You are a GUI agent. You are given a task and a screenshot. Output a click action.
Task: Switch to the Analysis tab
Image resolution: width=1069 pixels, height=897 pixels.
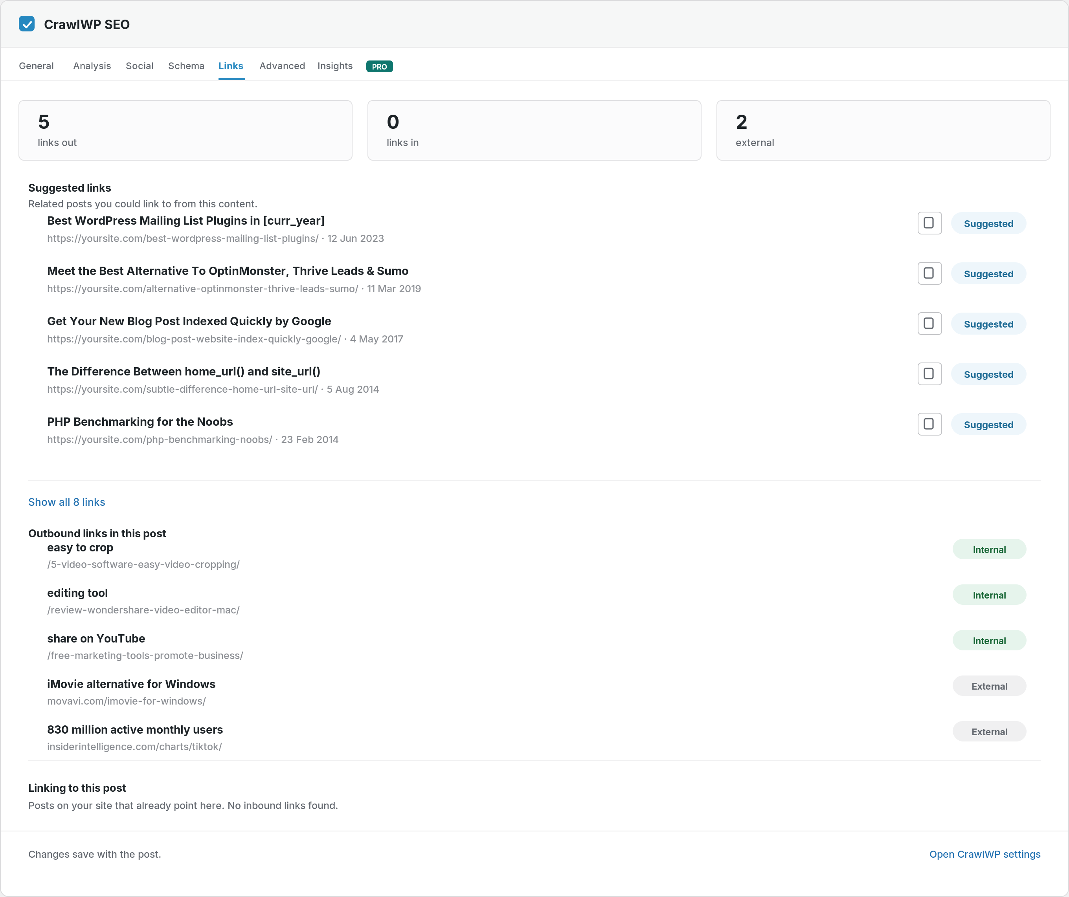pos(92,66)
